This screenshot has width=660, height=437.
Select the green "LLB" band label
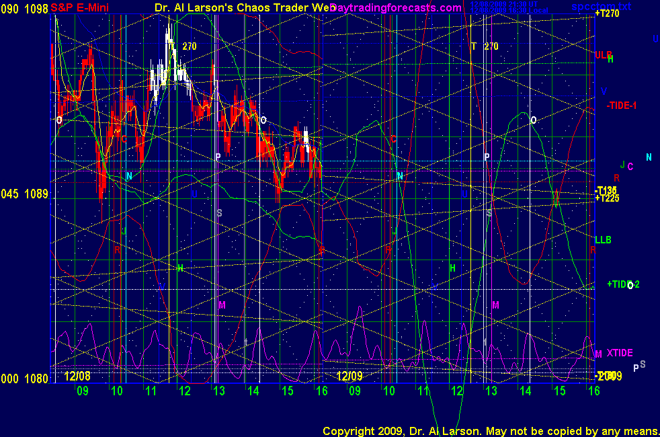point(603,240)
